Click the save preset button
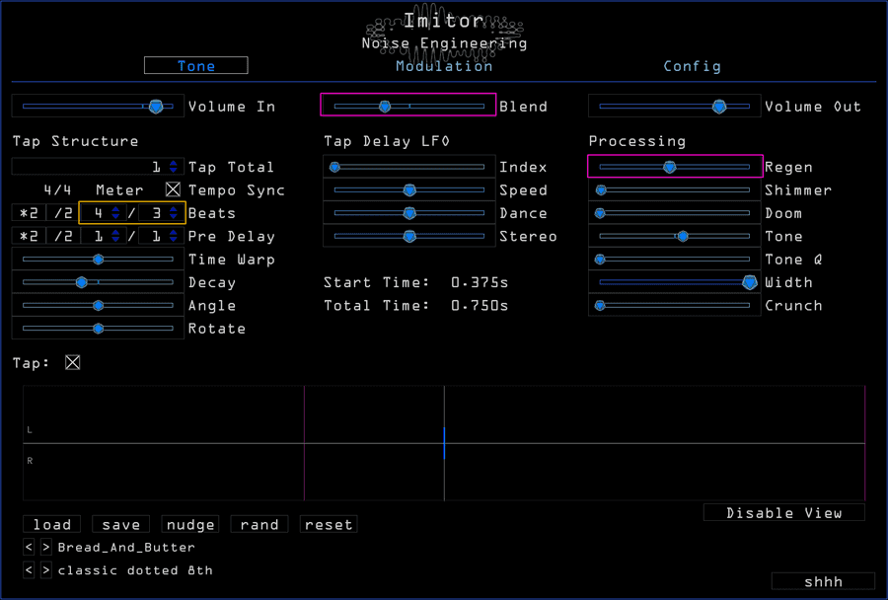Viewport: 888px width, 600px height. tap(120, 524)
